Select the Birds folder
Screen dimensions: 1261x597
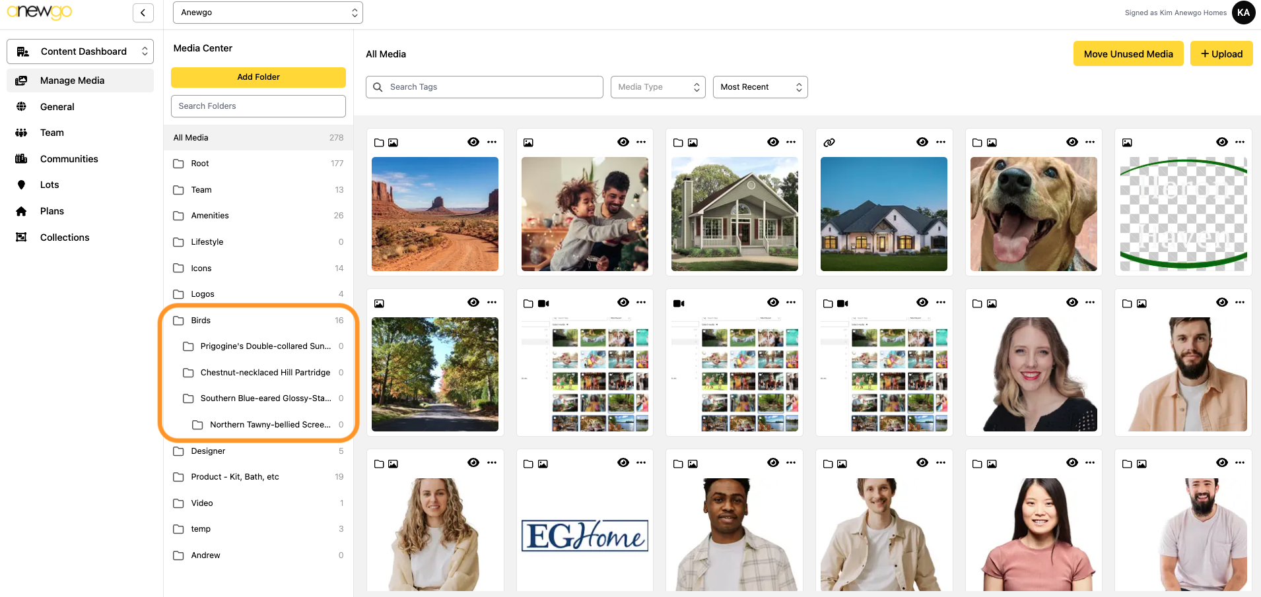coord(201,321)
